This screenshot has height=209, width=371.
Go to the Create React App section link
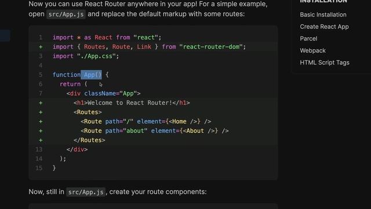(324, 27)
